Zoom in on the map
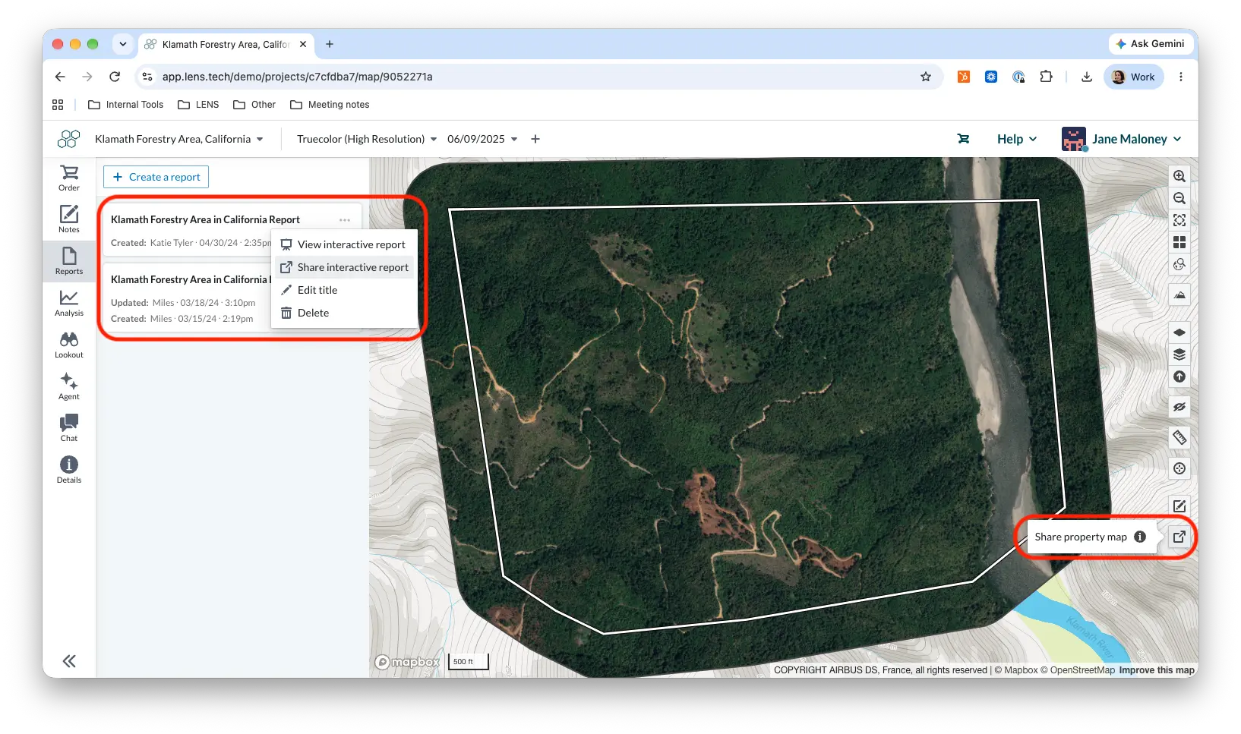Viewport: 1241px width, 734px height. click(1179, 176)
